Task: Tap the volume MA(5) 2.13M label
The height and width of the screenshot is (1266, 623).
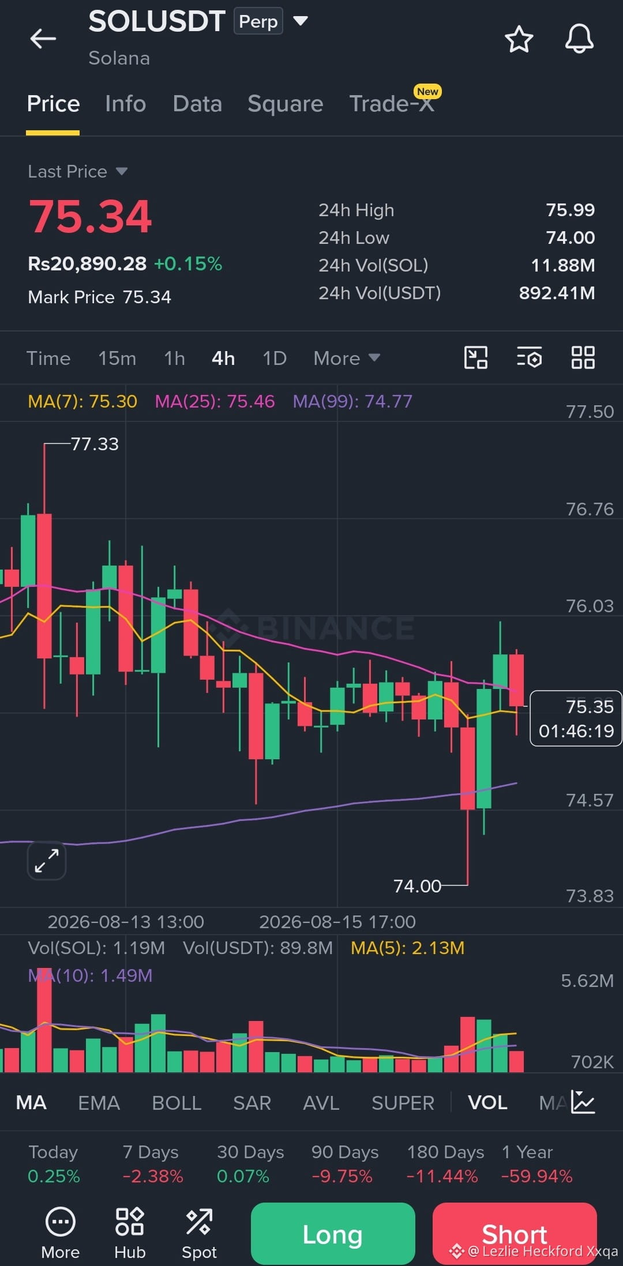Action: 407,948
